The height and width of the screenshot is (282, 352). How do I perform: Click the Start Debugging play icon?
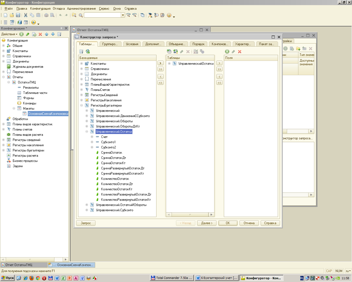[x=34, y=22]
